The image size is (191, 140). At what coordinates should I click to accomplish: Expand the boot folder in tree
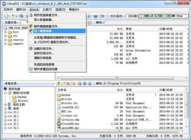5,32
